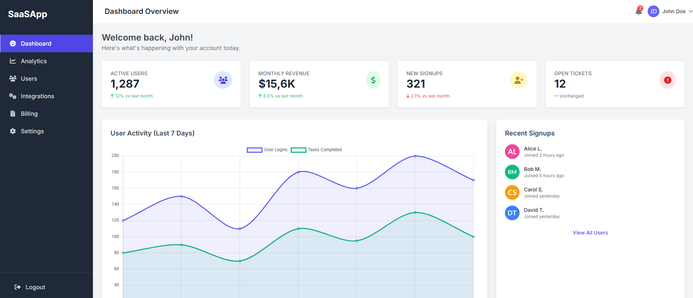Image resolution: width=693 pixels, height=298 pixels.
Task: Click the SaaSApp logo text
Action: pyautogui.click(x=27, y=14)
